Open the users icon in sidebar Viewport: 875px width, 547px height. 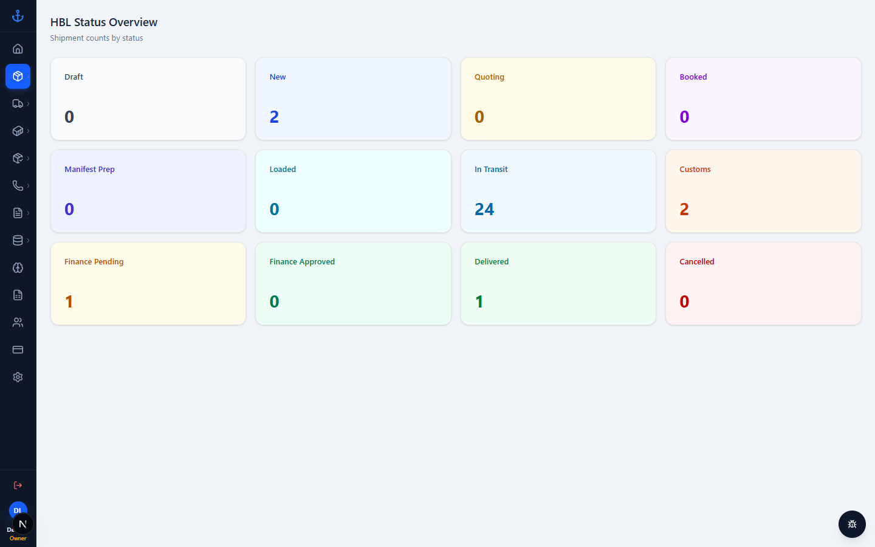point(18,322)
